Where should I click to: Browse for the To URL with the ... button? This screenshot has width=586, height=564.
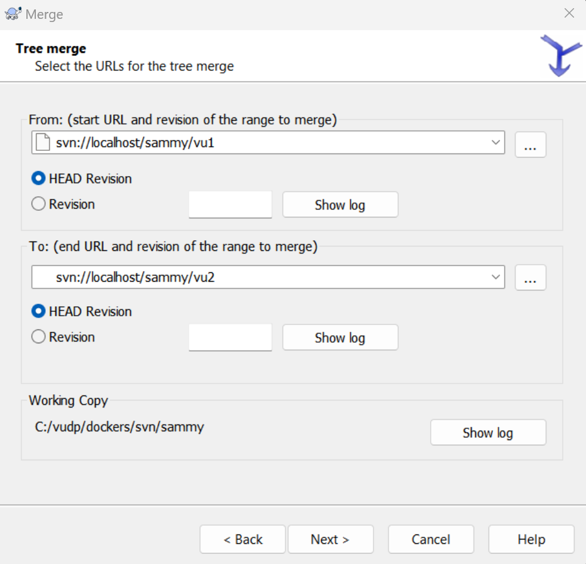pos(530,277)
